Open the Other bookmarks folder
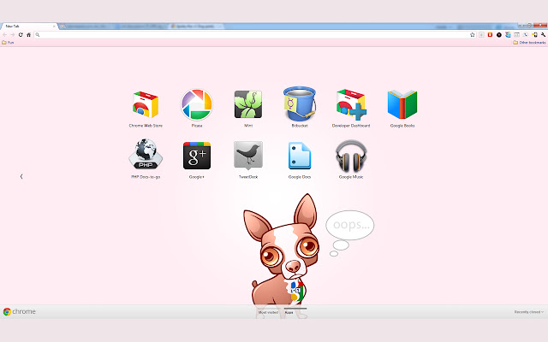548x342 pixels. pos(529,43)
